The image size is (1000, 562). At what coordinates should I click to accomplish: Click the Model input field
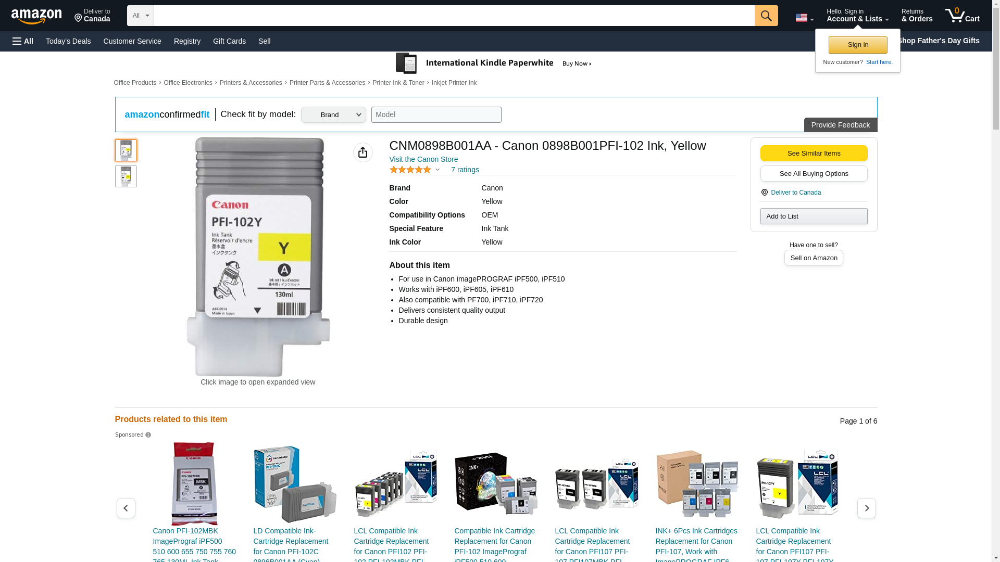tap(436, 115)
